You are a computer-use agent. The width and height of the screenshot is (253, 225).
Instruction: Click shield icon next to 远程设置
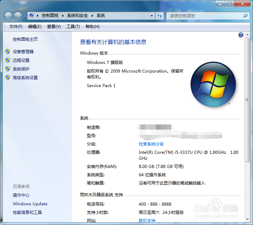8,60
